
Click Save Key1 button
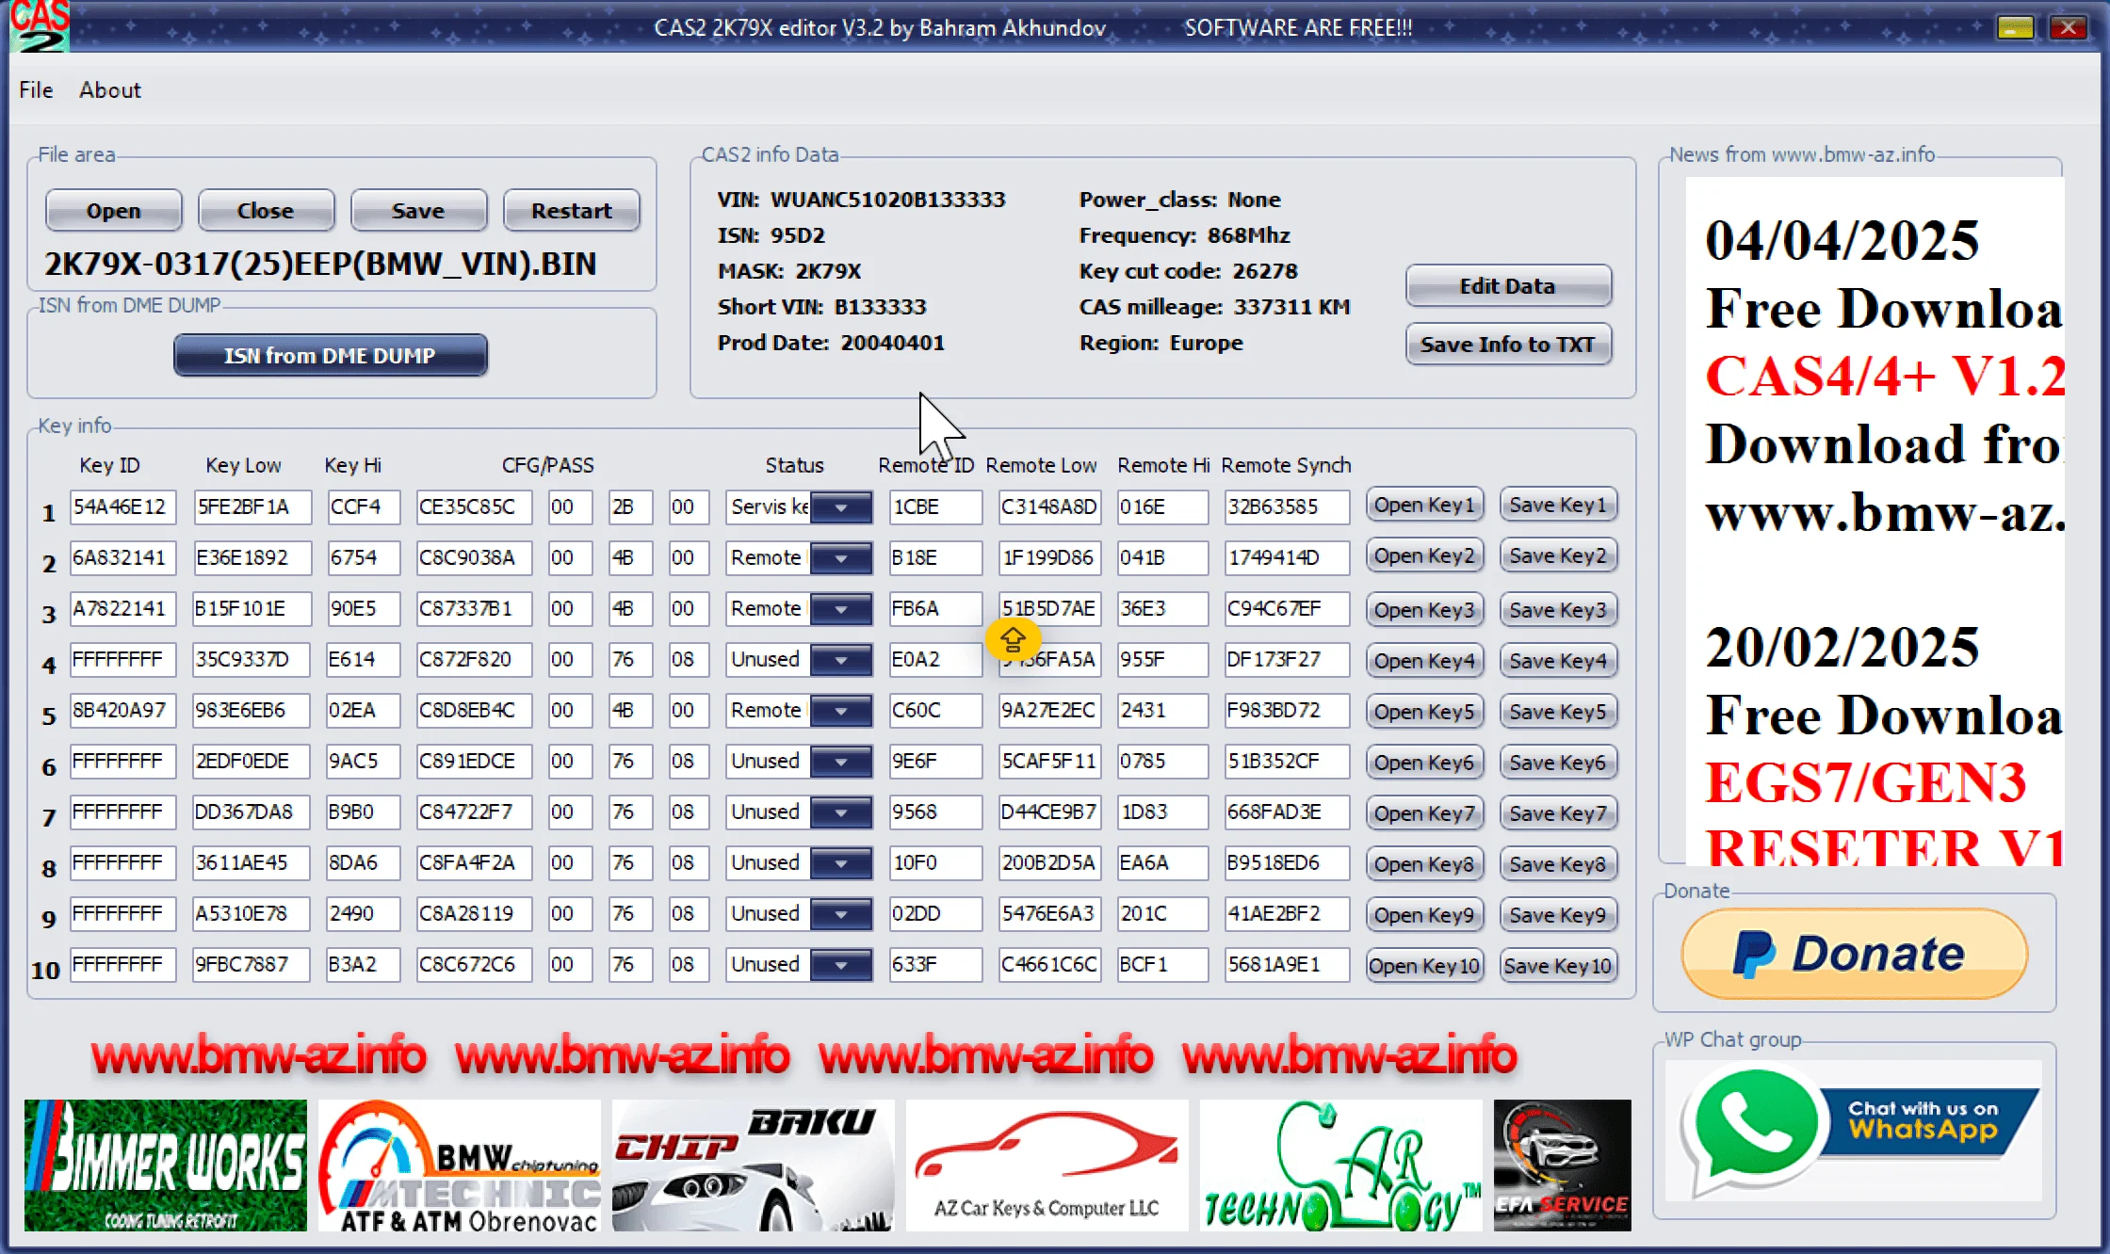click(x=1558, y=506)
